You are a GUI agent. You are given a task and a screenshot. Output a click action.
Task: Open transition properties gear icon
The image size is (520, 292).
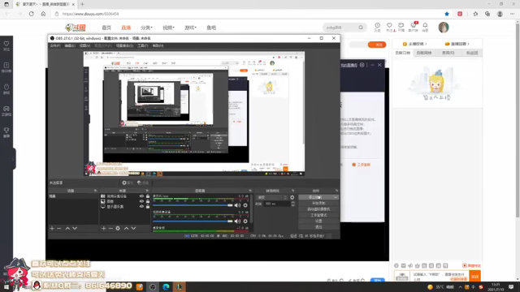click(292, 197)
